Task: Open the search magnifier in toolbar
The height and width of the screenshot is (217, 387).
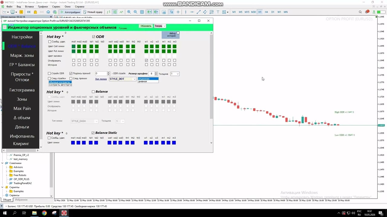Action: tap(360, 12)
